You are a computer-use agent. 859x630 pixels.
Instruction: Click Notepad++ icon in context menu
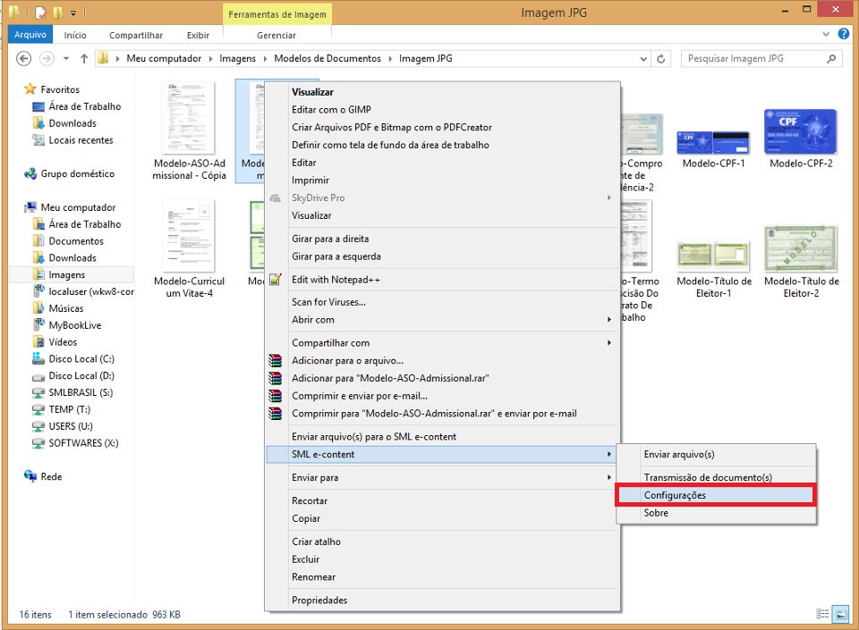(x=276, y=280)
